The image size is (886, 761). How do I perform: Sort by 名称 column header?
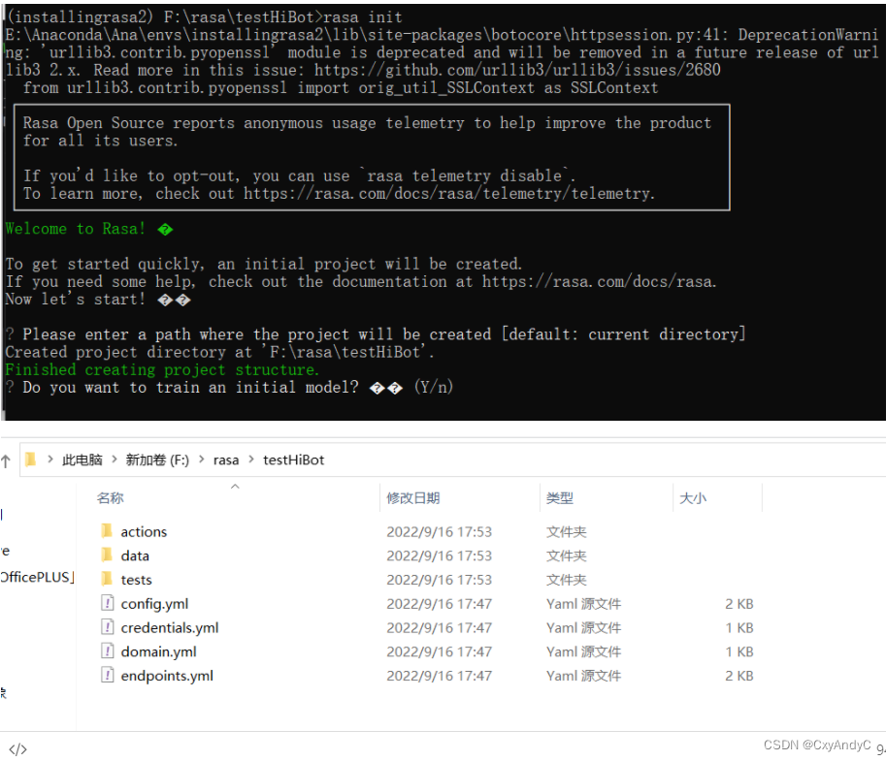tap(111, 498)
